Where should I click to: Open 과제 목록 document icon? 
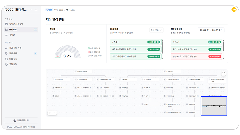pos(6,53)
